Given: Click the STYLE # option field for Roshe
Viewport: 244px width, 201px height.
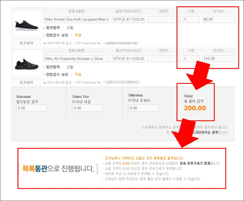Looking at the screenshot, I should click(x=129, y=19).
